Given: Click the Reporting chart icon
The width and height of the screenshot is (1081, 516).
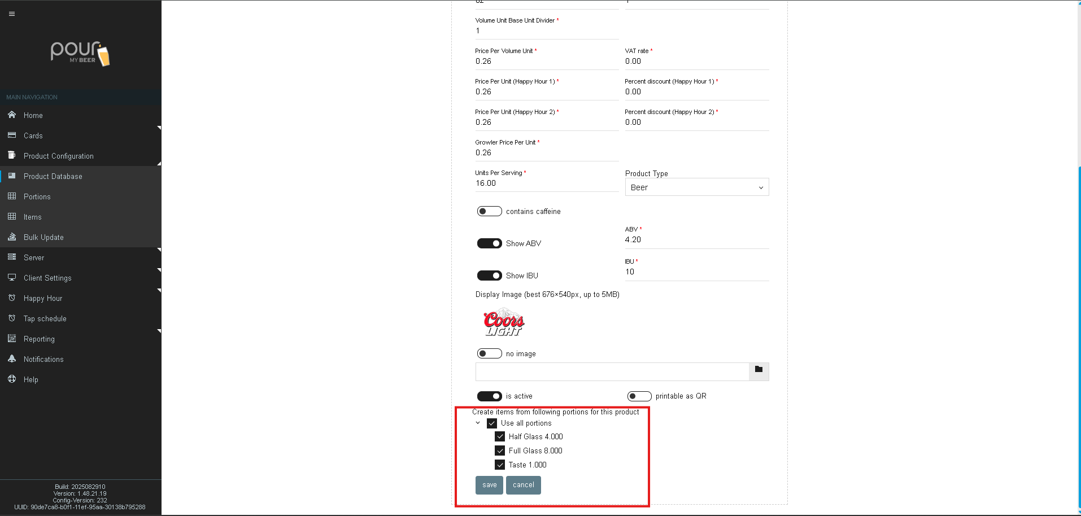Looking at the screenshot, I should 12,339.
